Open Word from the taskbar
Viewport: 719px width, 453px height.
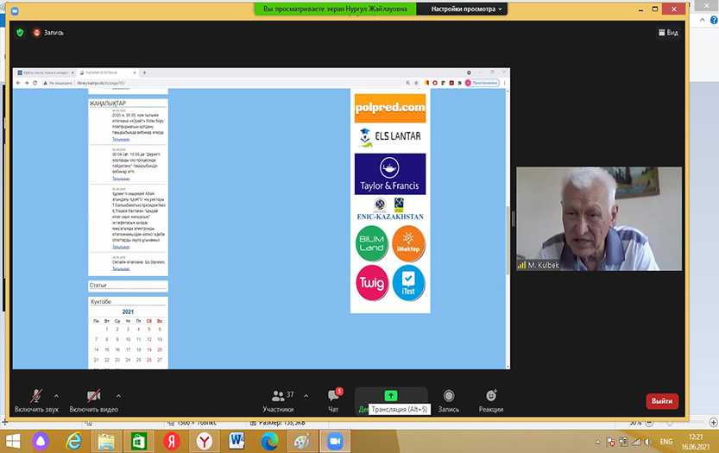pos(237,442)
